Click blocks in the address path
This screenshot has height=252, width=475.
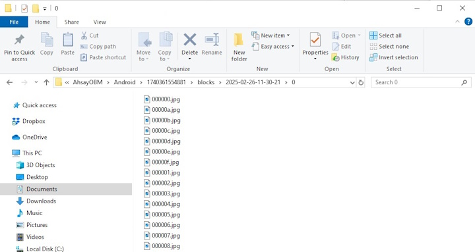(x=206, y=82)
